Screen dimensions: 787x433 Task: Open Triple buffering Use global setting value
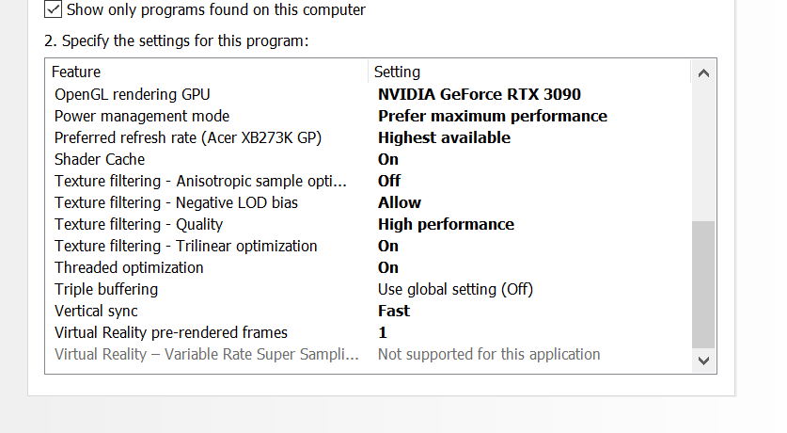click(x=455, y=289)
